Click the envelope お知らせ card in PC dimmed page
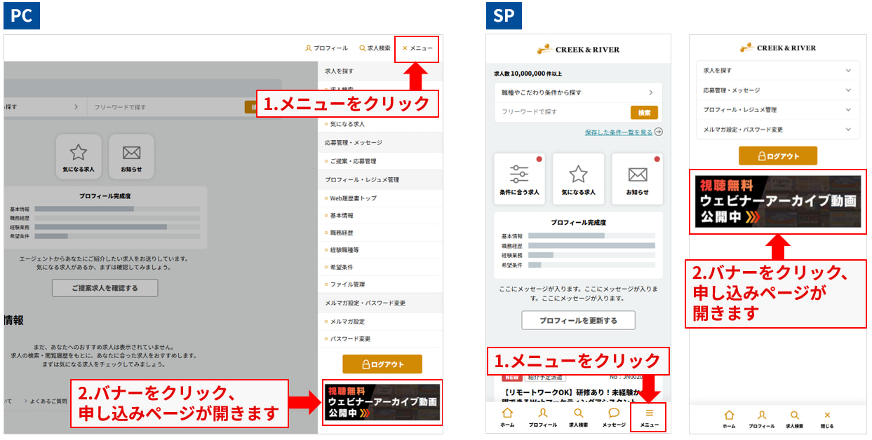Image resolution: width=872 pixels, height=440 pixels. (131, 156)
